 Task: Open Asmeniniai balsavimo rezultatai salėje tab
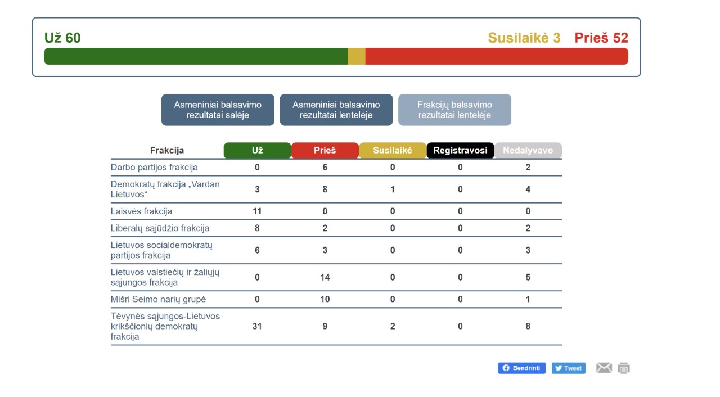pyautogui.click(x=218, y=110)
